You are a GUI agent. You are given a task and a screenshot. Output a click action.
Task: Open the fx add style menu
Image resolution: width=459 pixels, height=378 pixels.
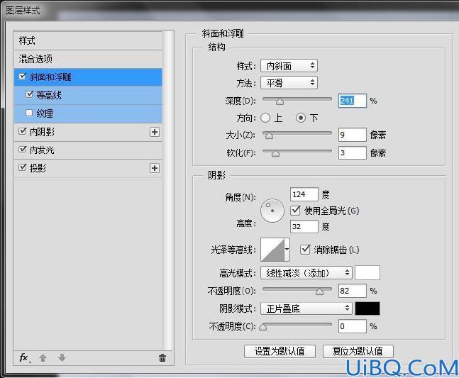point(24,357)
